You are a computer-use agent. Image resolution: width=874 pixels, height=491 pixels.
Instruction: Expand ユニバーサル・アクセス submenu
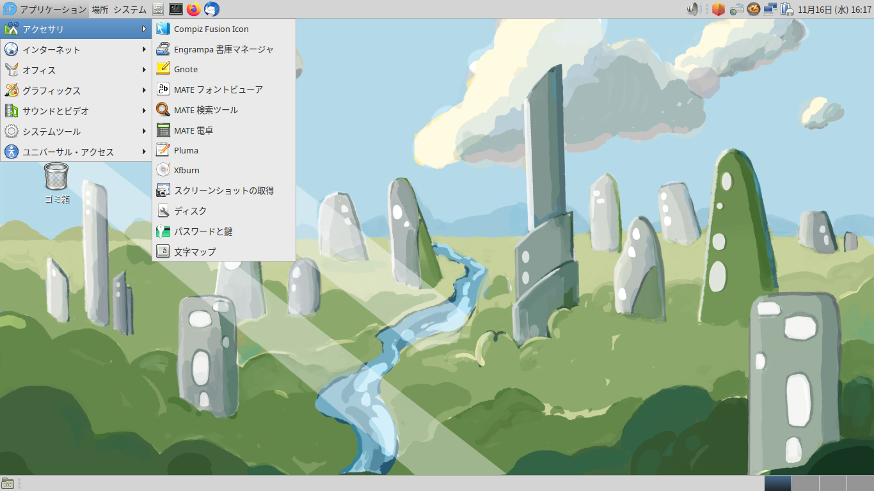[76, 152]
